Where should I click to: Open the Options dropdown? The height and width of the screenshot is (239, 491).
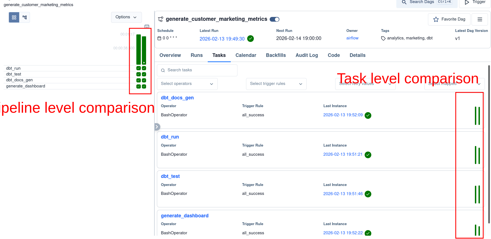point(126,17)
